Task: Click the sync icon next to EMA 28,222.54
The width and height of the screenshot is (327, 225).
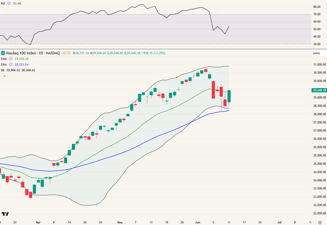Action: (x=11, y=64)
